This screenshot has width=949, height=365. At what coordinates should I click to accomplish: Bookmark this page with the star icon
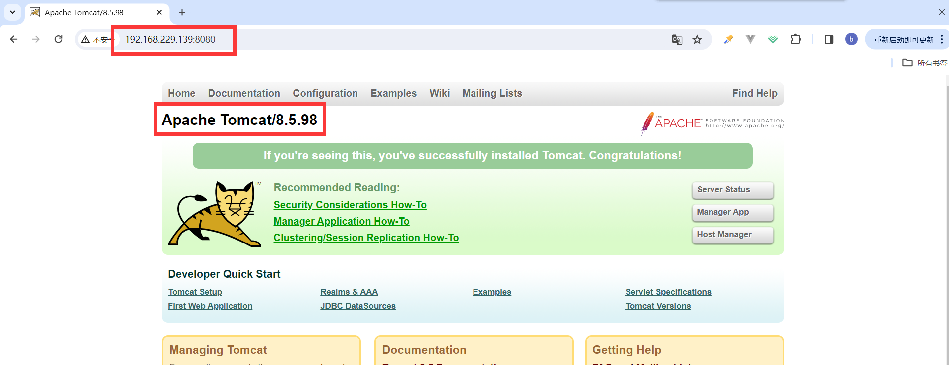coord(697,39)
